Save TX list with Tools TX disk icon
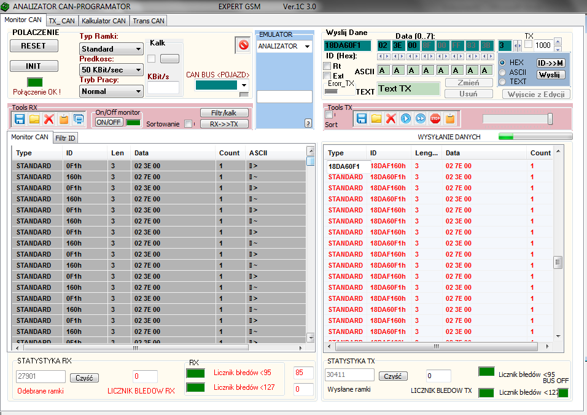Screen dimensions: 587x415 point(361,118)
